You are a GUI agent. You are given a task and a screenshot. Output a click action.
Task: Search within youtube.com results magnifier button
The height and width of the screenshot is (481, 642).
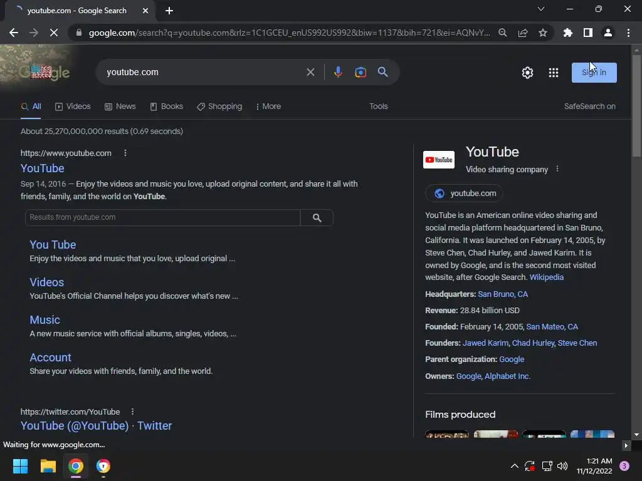point(317,217)
